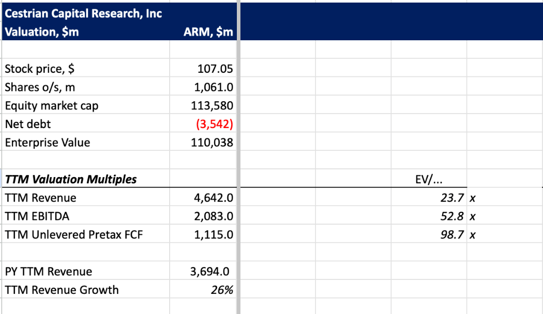
Task: Click the TTM Revenue value 4,642.0
Action: pos(213,198)
